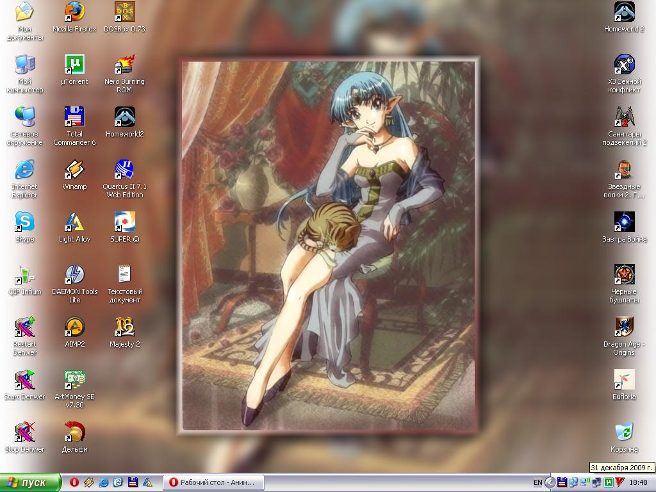Click the lit two-monitor network tray icon
The image size is (656, 492).
tap(573, 483)
